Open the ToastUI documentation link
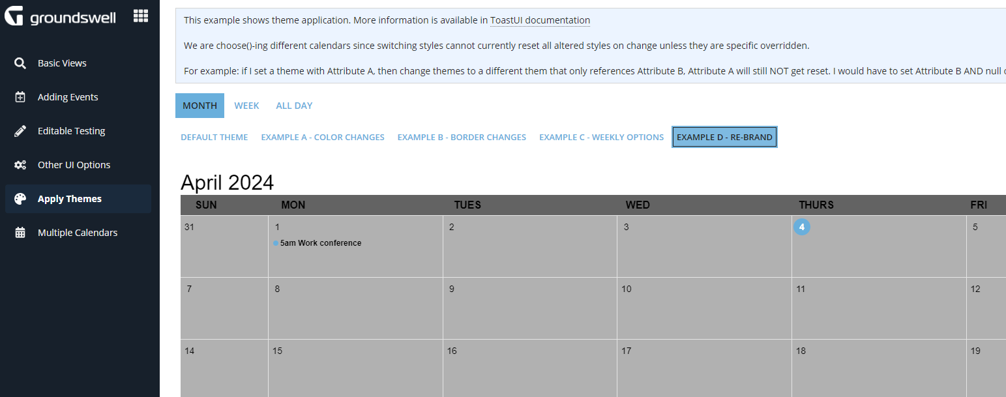The height and width of the screenshot is (397, 1006). (x=540, y=20)
